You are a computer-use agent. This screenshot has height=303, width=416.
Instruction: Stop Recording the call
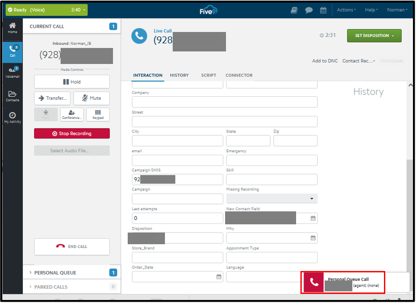pos(72,134)
